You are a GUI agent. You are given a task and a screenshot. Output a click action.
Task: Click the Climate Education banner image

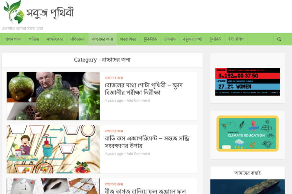click(248, 133)
